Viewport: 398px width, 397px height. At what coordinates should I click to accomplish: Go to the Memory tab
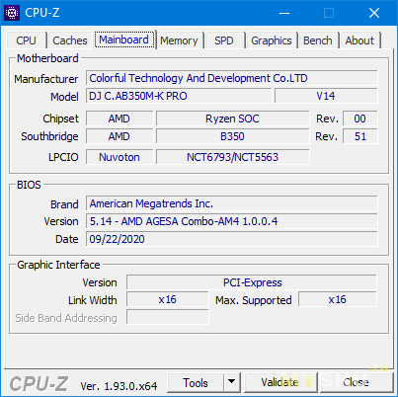179,40
